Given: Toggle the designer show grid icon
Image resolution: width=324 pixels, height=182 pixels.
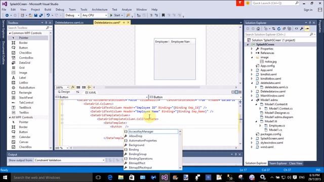Looking at the screenshot, I should point(78,87).
